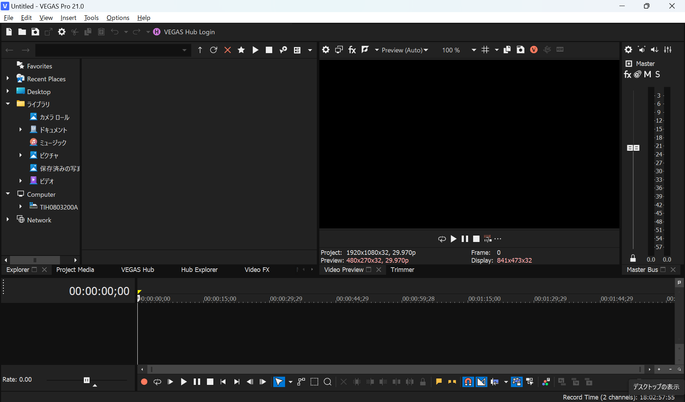This screenshot has width=685, height=402.
Task: Toggle the Grid overlay icon in preview
Action: click(x=485, y=49)
